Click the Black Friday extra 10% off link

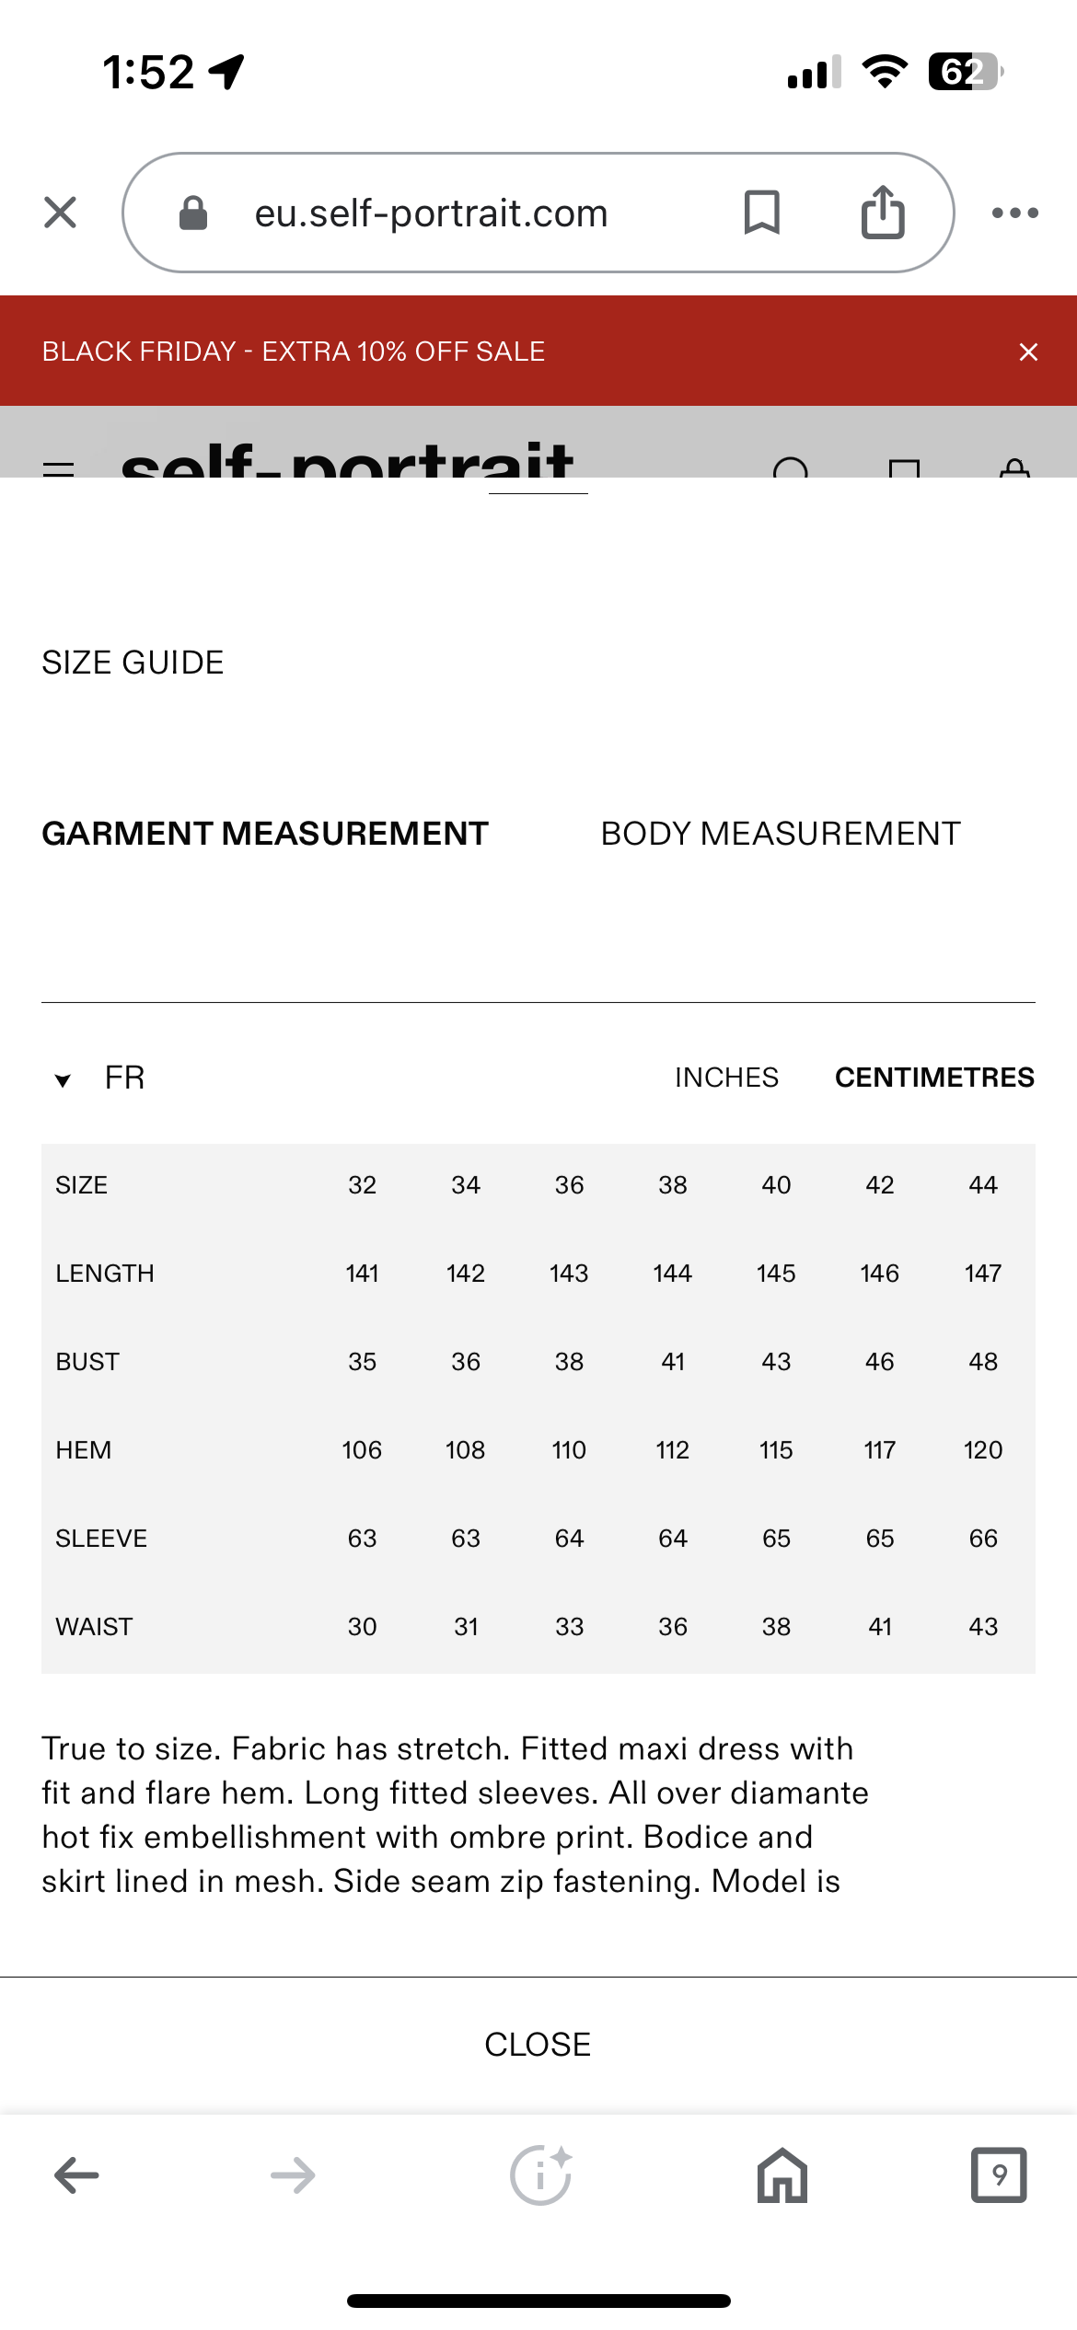click(294, 352)
